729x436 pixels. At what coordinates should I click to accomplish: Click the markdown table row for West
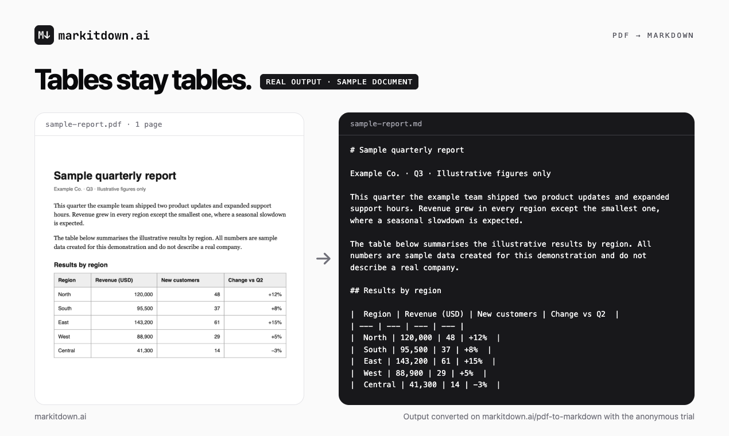pos(418,373)
